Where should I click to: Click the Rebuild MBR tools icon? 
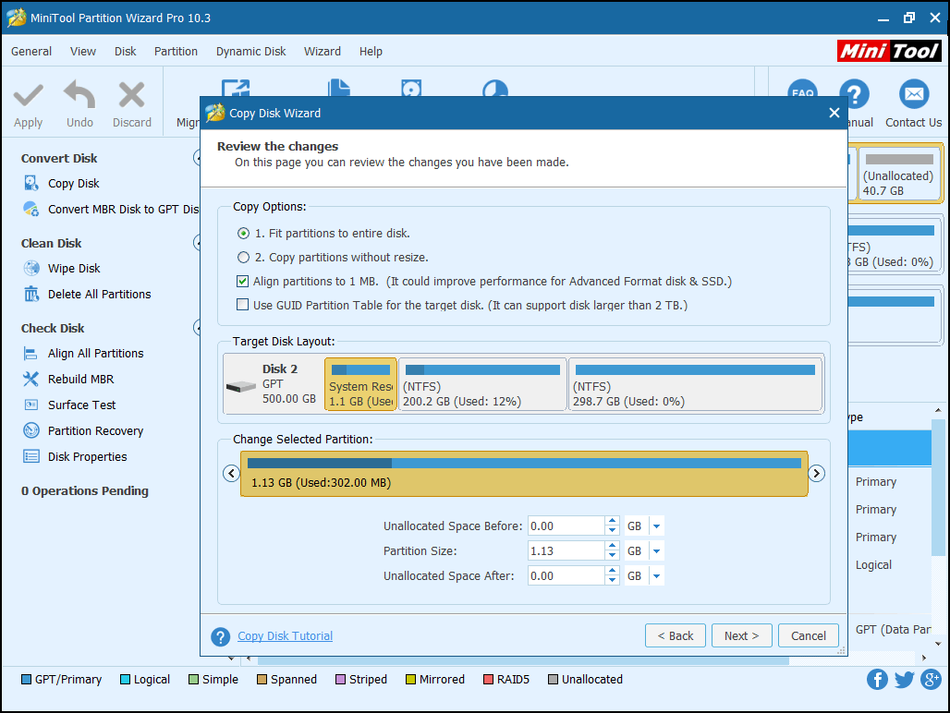pos(30,379)
